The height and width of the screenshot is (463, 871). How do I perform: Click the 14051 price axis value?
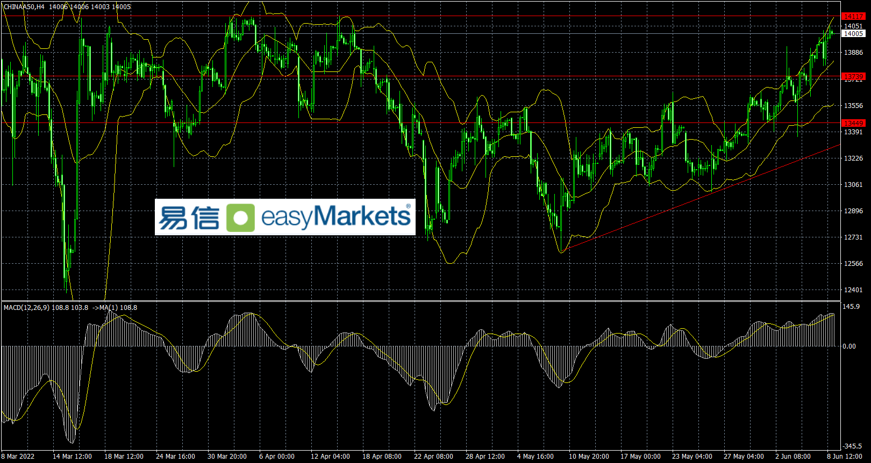point(853,26)
